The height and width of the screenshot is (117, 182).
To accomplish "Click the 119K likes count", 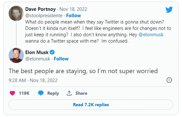I will point(24,93).
